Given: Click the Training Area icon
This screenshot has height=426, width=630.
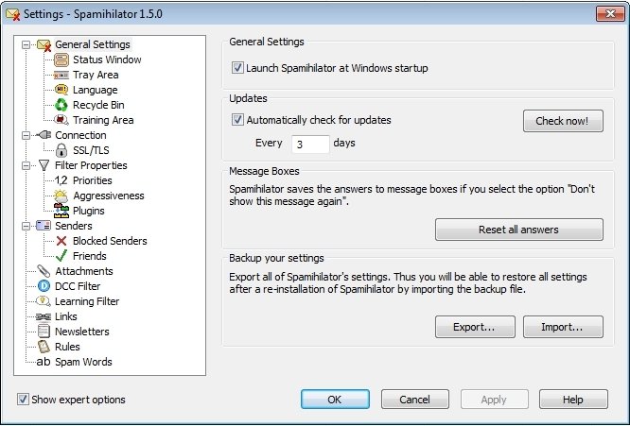Looking at the screenshot, I should pos(61,120).
